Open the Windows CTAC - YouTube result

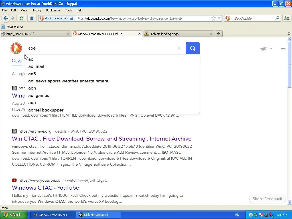coord(45,188)
